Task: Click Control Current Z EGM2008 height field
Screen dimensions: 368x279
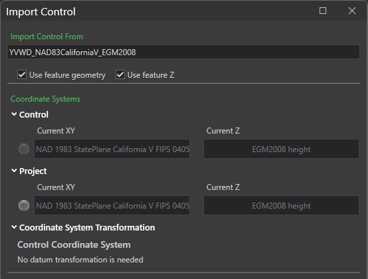Action: [x=281, y=149]
